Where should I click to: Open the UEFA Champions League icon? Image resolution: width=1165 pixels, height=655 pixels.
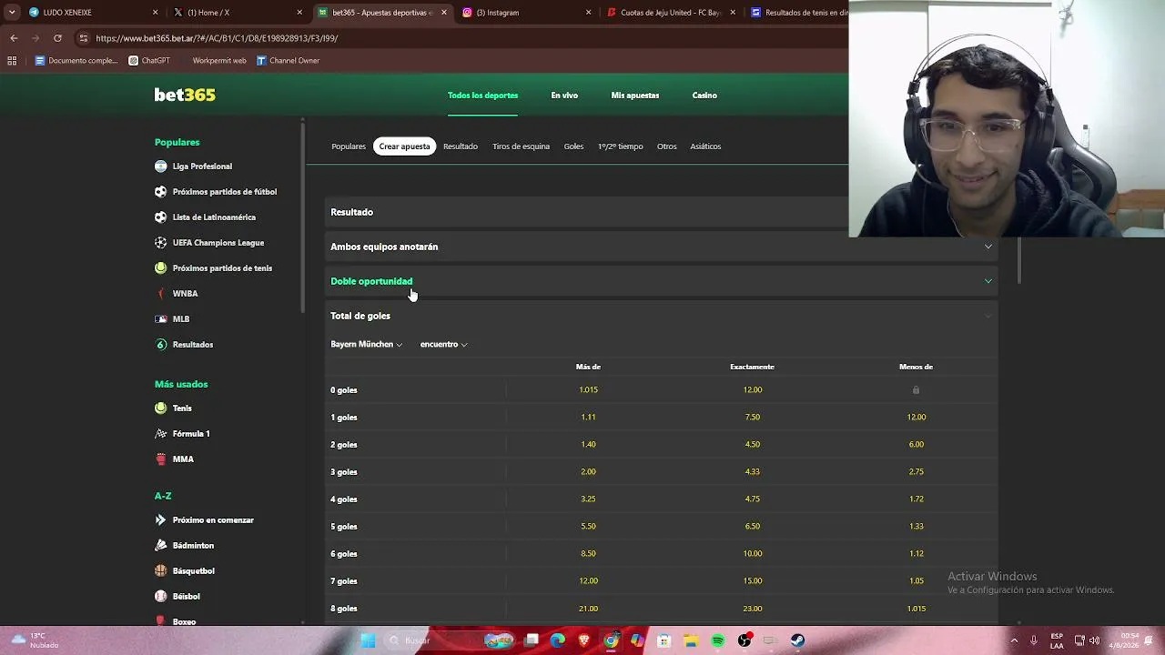[x=161, y=243]
